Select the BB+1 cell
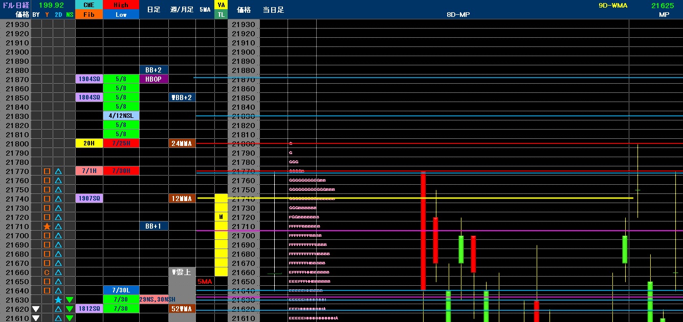This screenshot has height=322, width=683. pyautogui.click(x=153, y=226)
